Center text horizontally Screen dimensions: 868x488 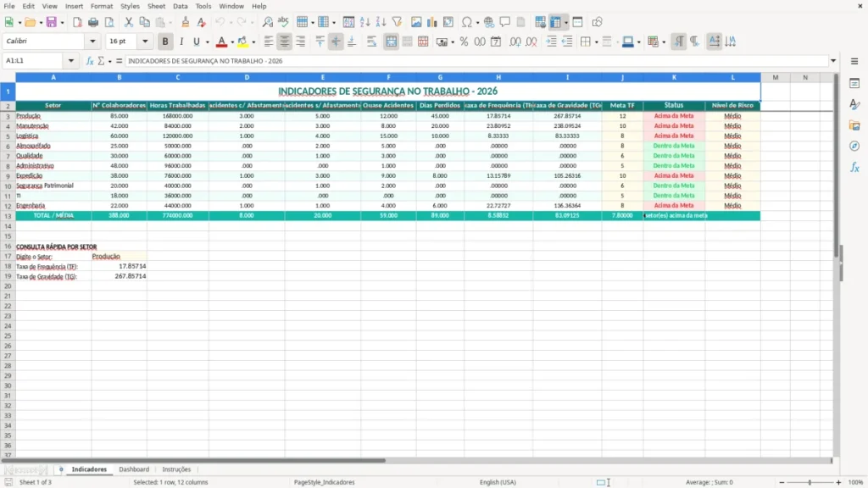click(285, 42)
